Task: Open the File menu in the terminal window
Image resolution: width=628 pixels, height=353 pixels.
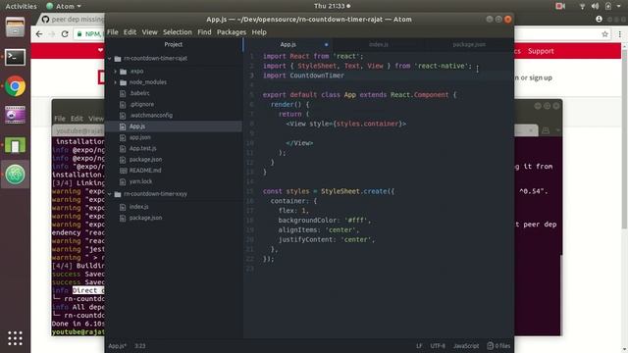Action: click(x=60, y=119)
